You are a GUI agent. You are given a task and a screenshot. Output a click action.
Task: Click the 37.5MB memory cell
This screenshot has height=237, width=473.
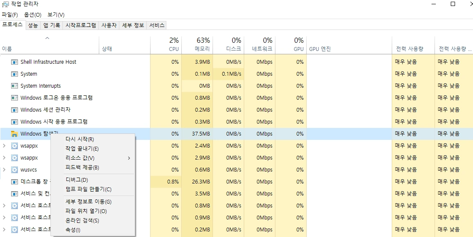[197, 134]
